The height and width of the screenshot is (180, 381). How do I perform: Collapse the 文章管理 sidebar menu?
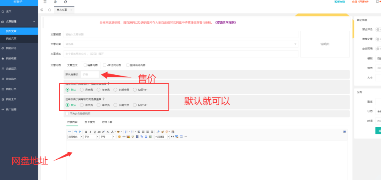(19, 22)
